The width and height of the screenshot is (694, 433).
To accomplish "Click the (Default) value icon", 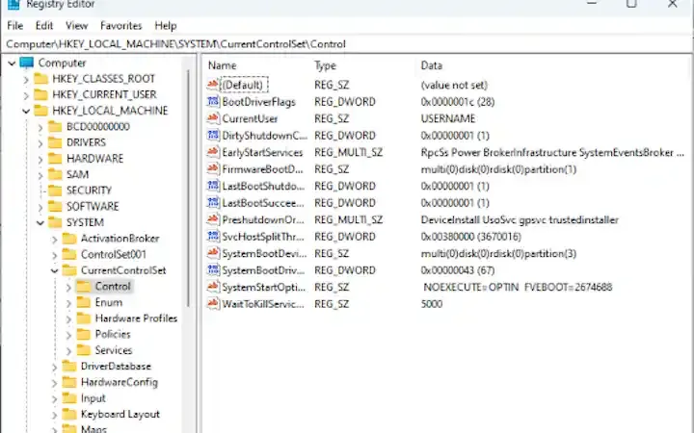I will click(x=213, y=85).
